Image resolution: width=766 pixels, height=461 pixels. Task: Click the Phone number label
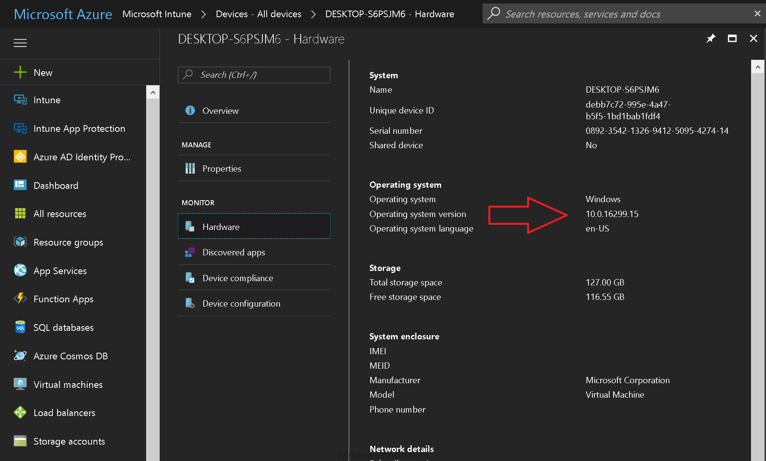pos(397,409)
